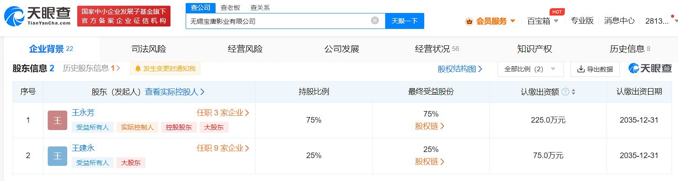
Task: Click the VIP member crown icon
Action: [x=469, y=21]
